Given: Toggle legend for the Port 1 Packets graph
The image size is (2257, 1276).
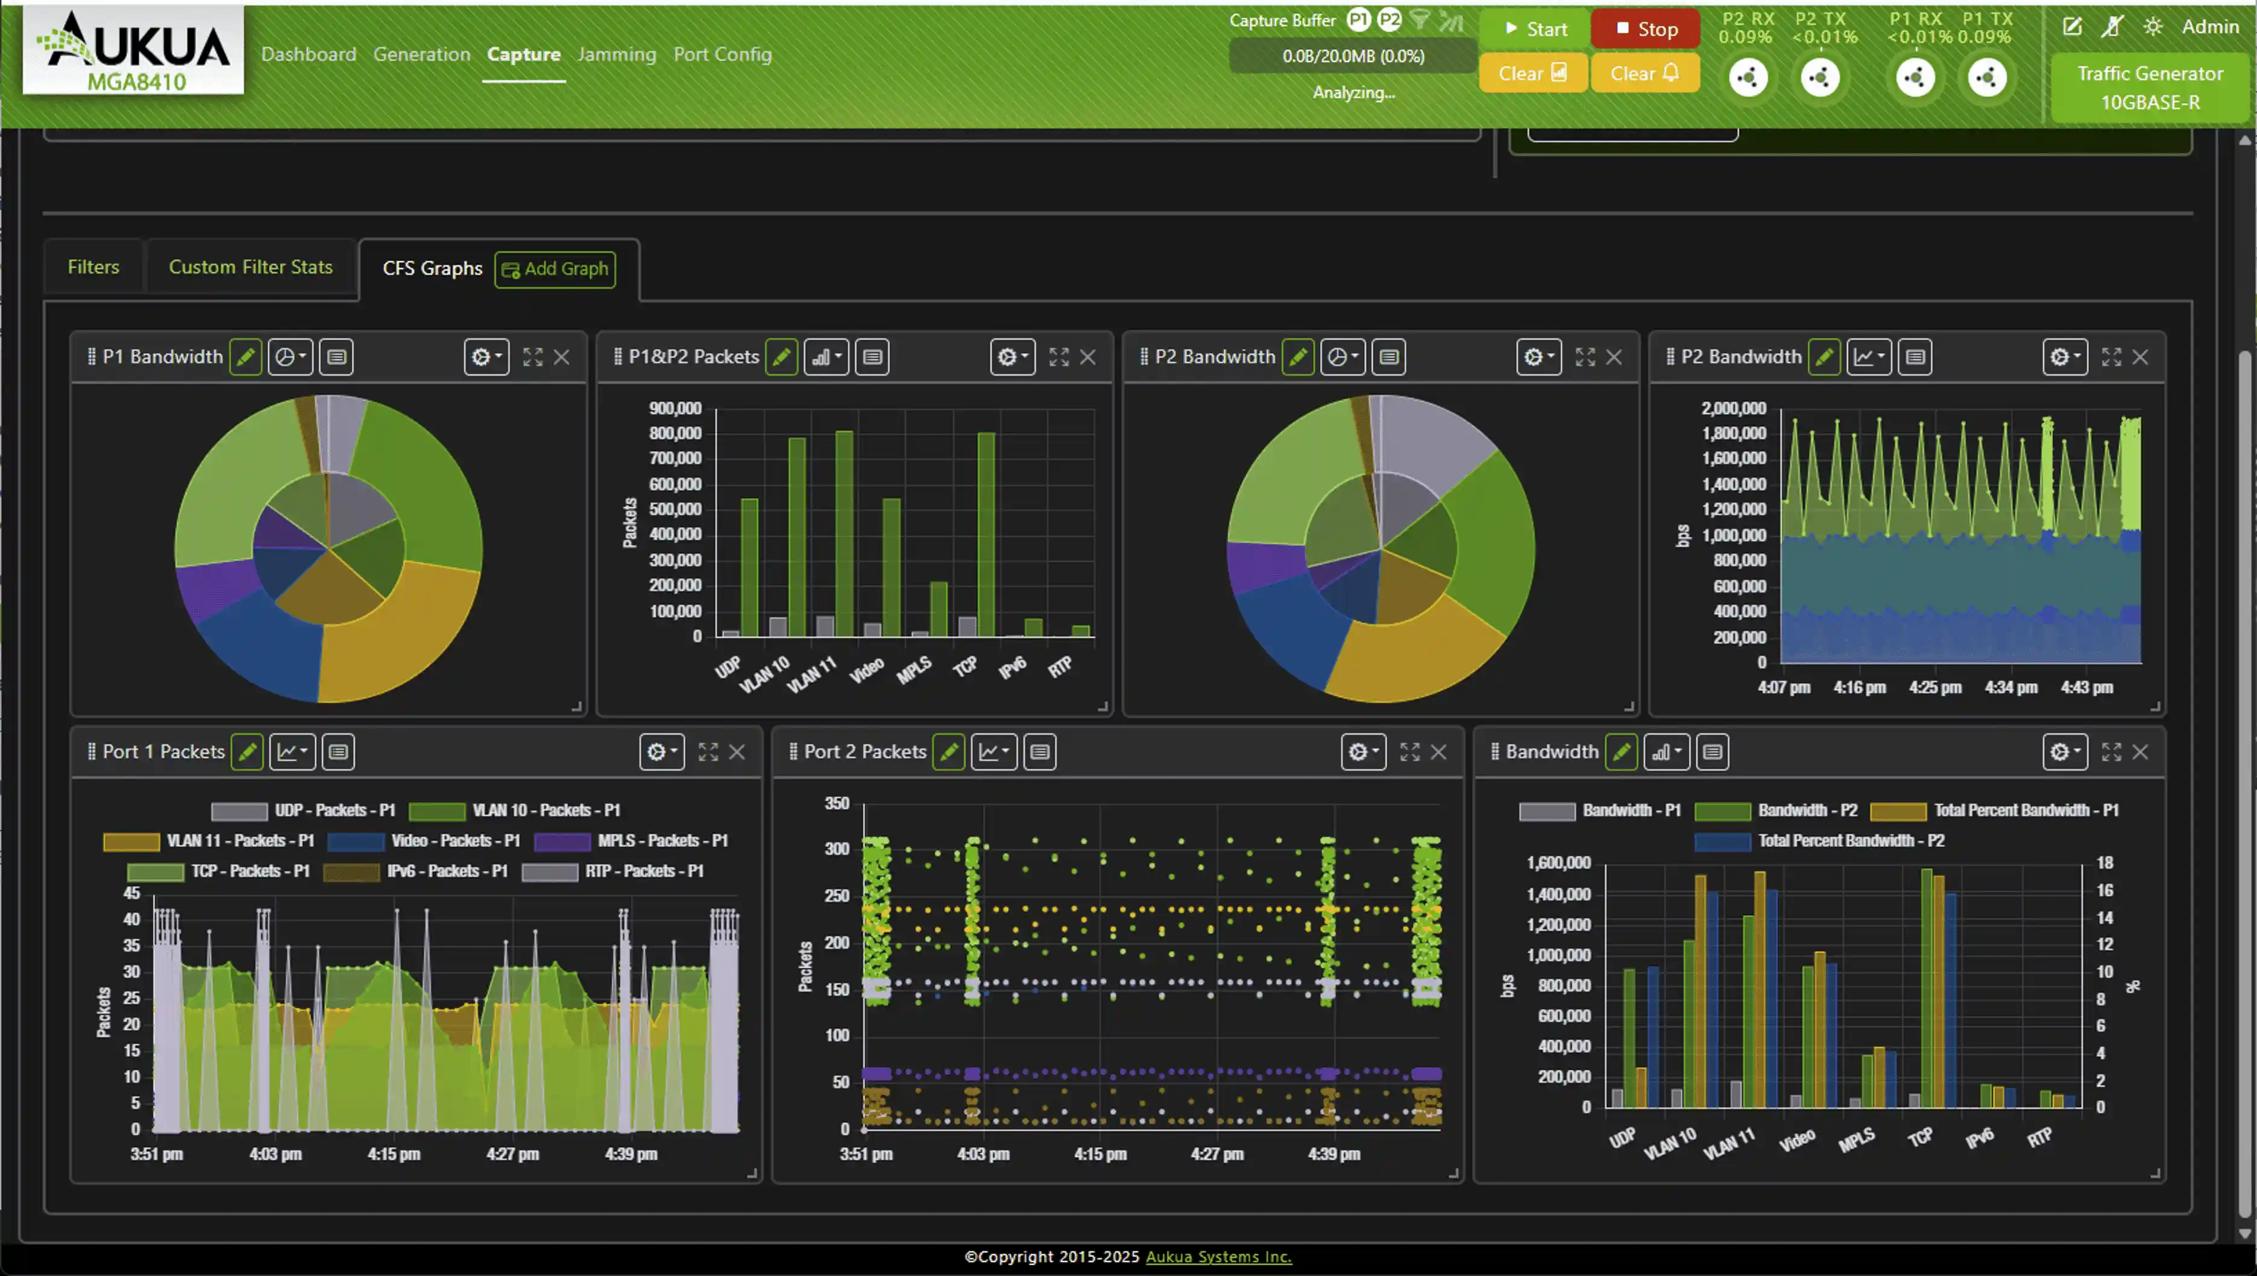Looking at the screenshot, I should click(338, 752).
